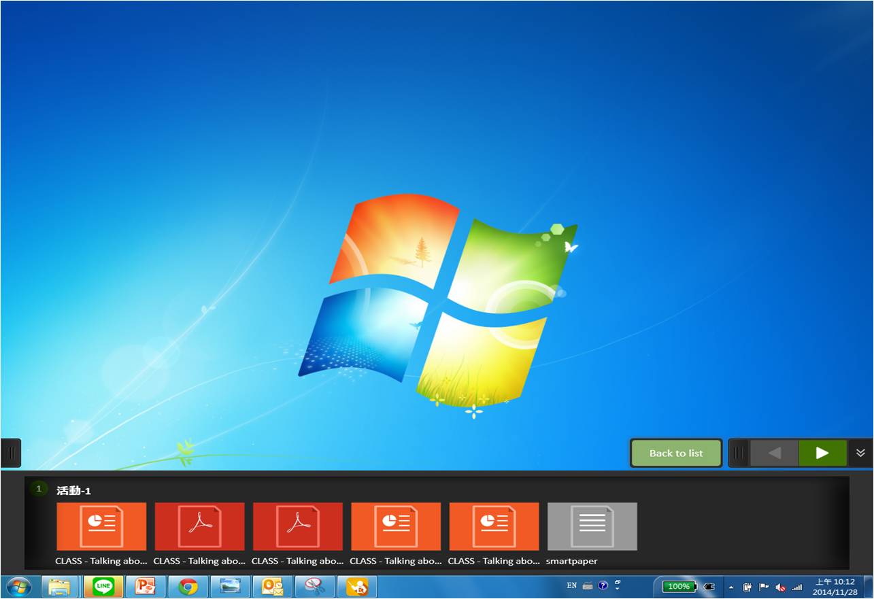Click the Back to list button
Screen dimensions: 874x599
676,453
